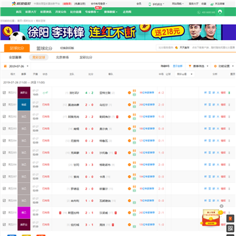Image resolution: width=236 pixels, height=236 pixels.
Task: Open 比分直播 in green navbar
Action: pos(75,12)
